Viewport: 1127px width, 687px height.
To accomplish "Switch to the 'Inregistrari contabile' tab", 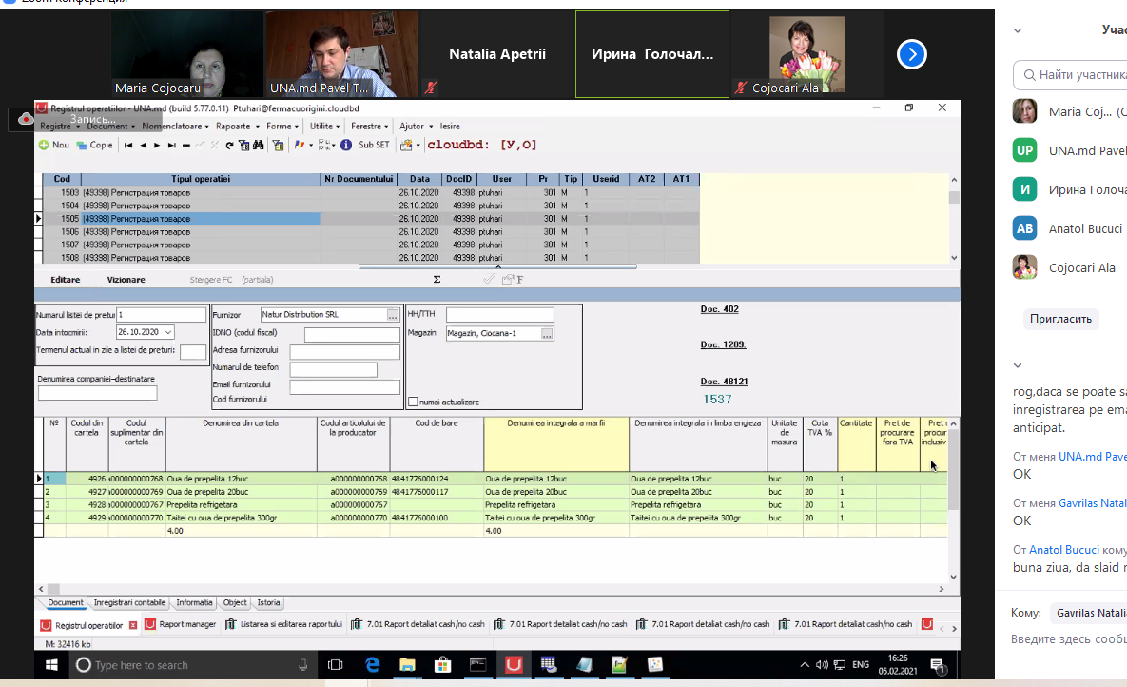I will point(130,602).
